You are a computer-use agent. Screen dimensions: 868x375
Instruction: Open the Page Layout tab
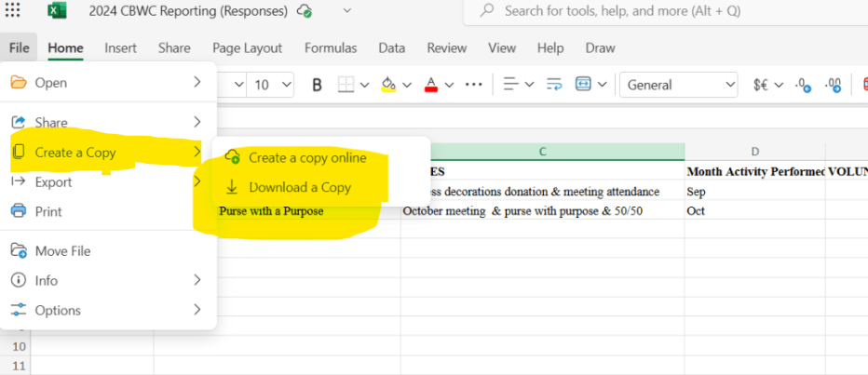tap(247, 48)
